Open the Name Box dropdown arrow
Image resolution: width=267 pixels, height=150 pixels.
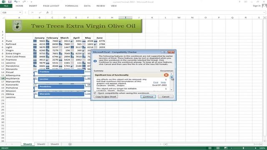[20, 12]
